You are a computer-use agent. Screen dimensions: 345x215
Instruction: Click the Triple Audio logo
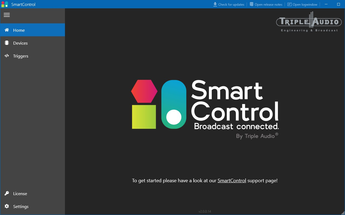pos(309,22)
